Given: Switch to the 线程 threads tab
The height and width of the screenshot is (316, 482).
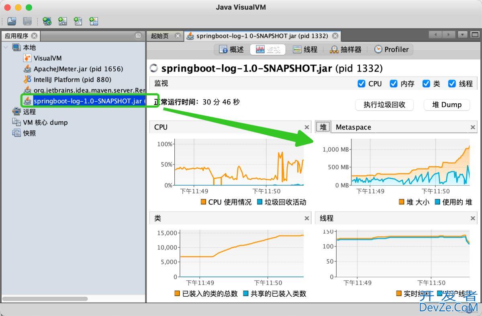Looking at the screenshot, I should pyautogui.click(x=305, y=49).
